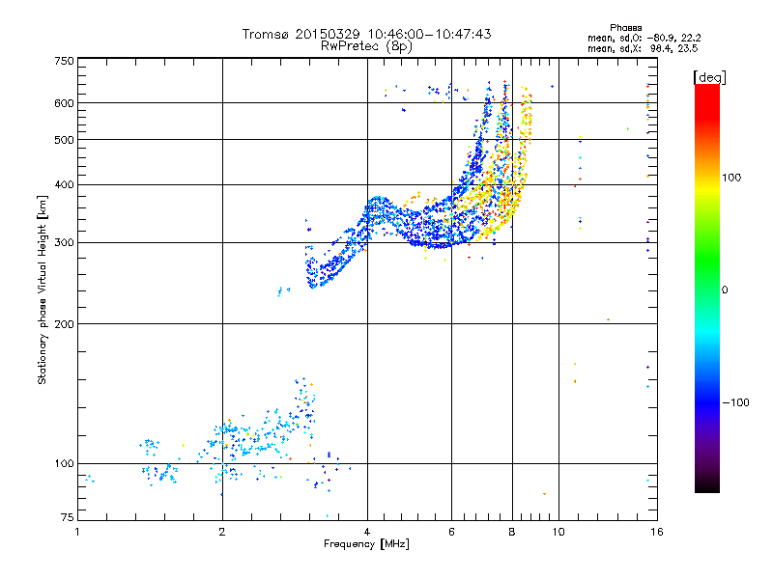Screen dimensions: 773x579
Task: Click the x-axis '8' tick label
Action: point(512,532)
